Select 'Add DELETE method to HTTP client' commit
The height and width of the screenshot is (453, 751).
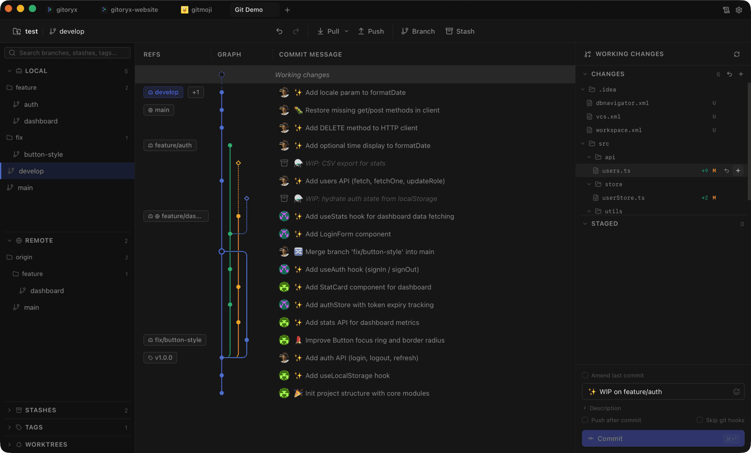[361, 128]
